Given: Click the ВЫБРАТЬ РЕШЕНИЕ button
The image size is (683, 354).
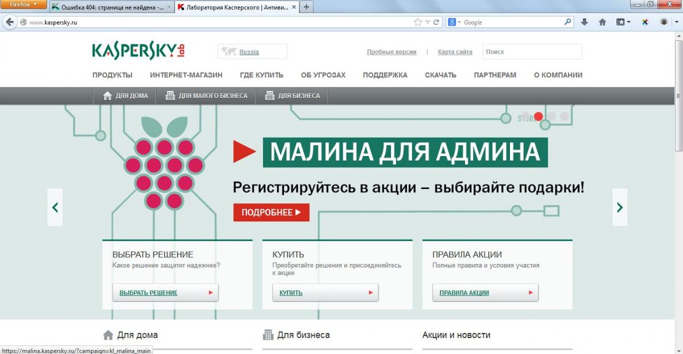Looking at the screenshot, I should point(165,293).
